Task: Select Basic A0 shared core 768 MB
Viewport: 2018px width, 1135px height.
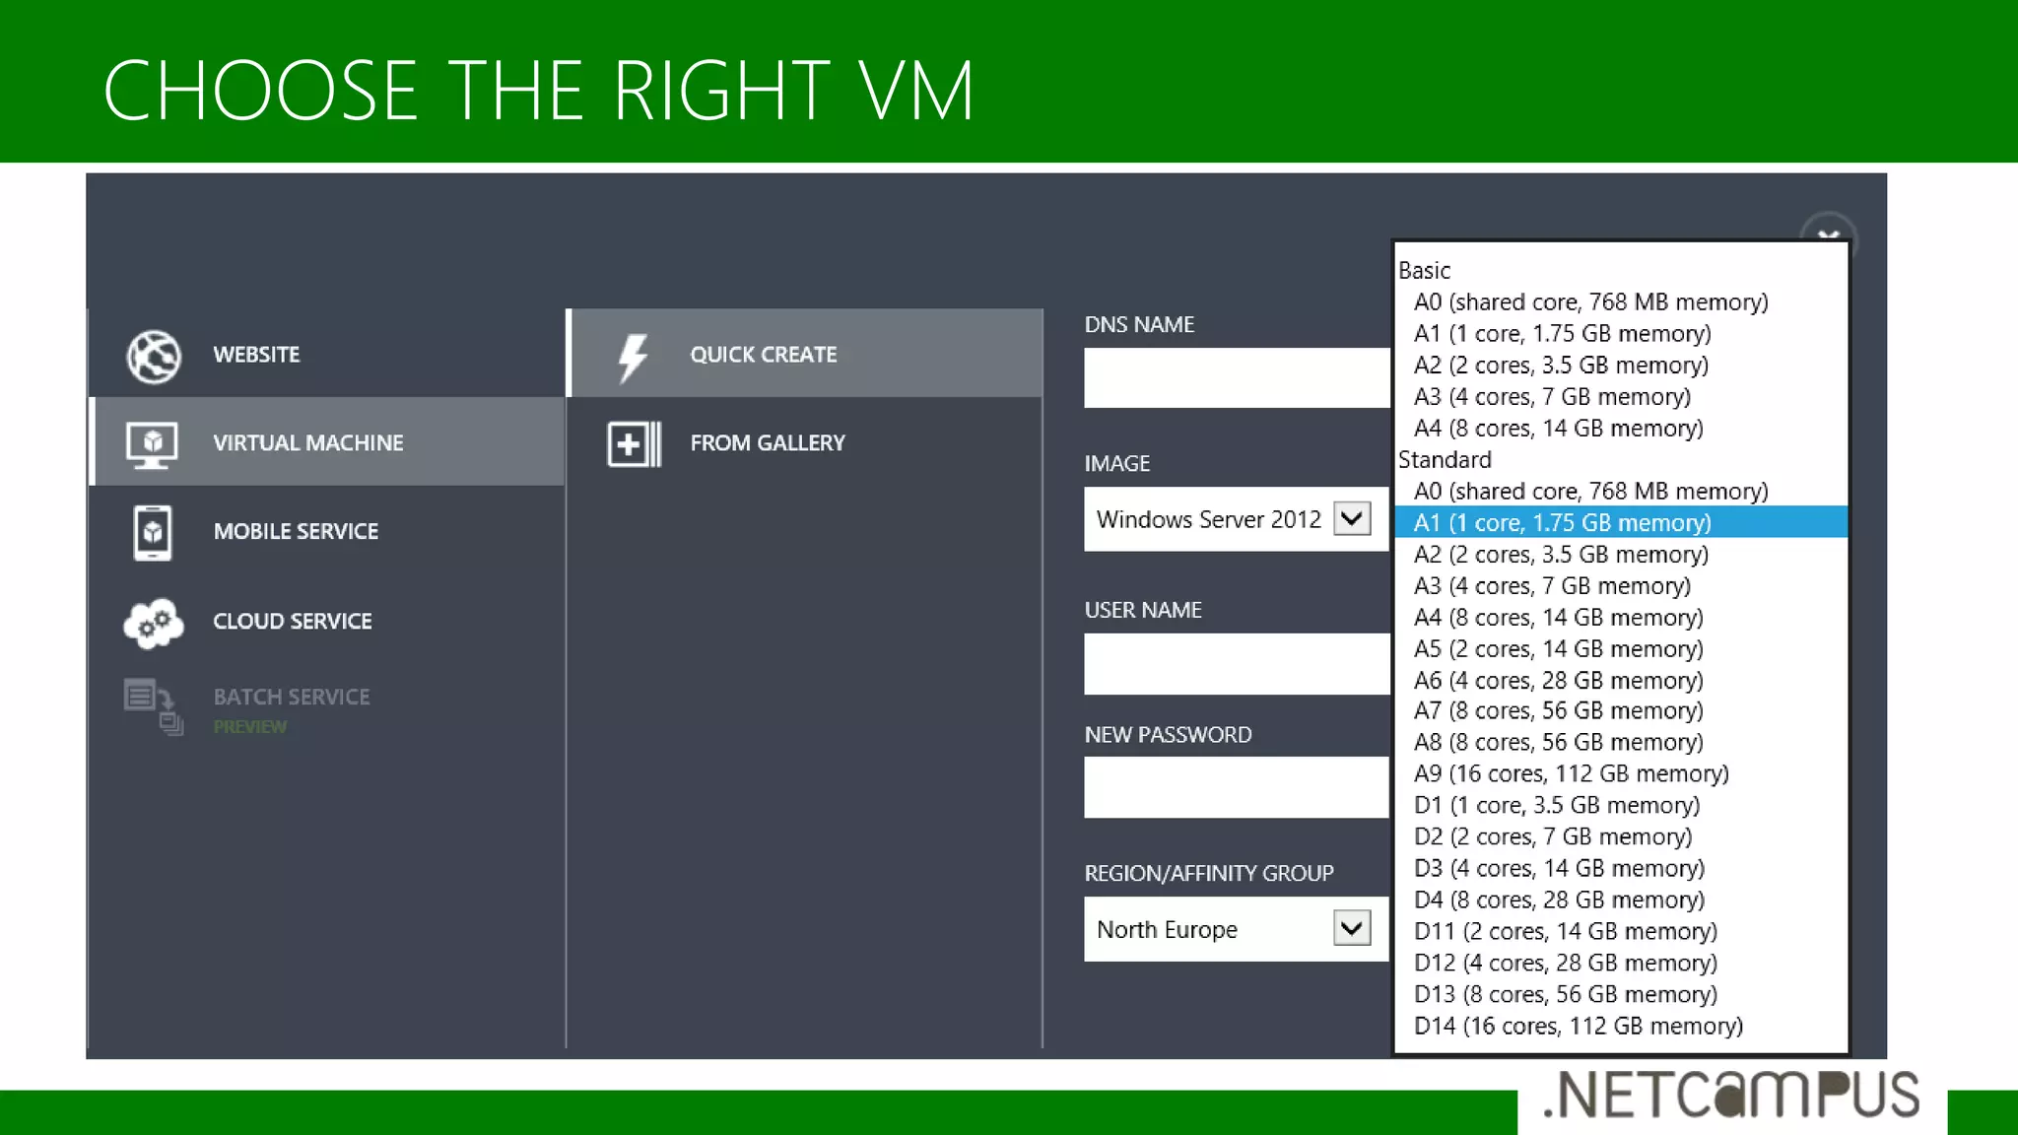Action: tap(1621, 301)
